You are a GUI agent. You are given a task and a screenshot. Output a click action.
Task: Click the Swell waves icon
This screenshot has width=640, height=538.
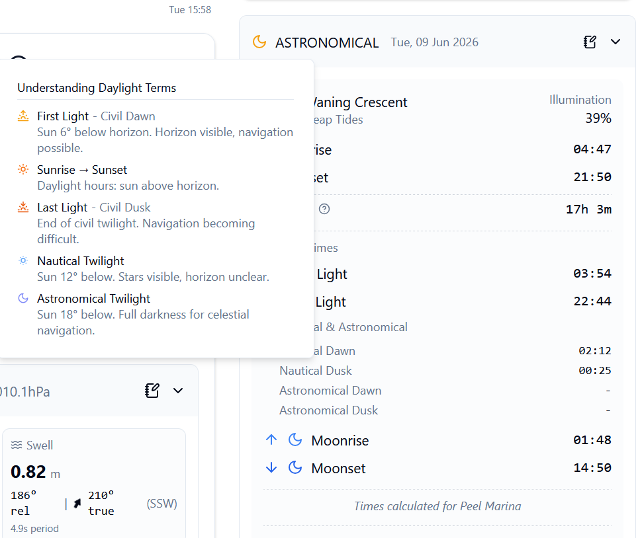click(x=17, y=445)
